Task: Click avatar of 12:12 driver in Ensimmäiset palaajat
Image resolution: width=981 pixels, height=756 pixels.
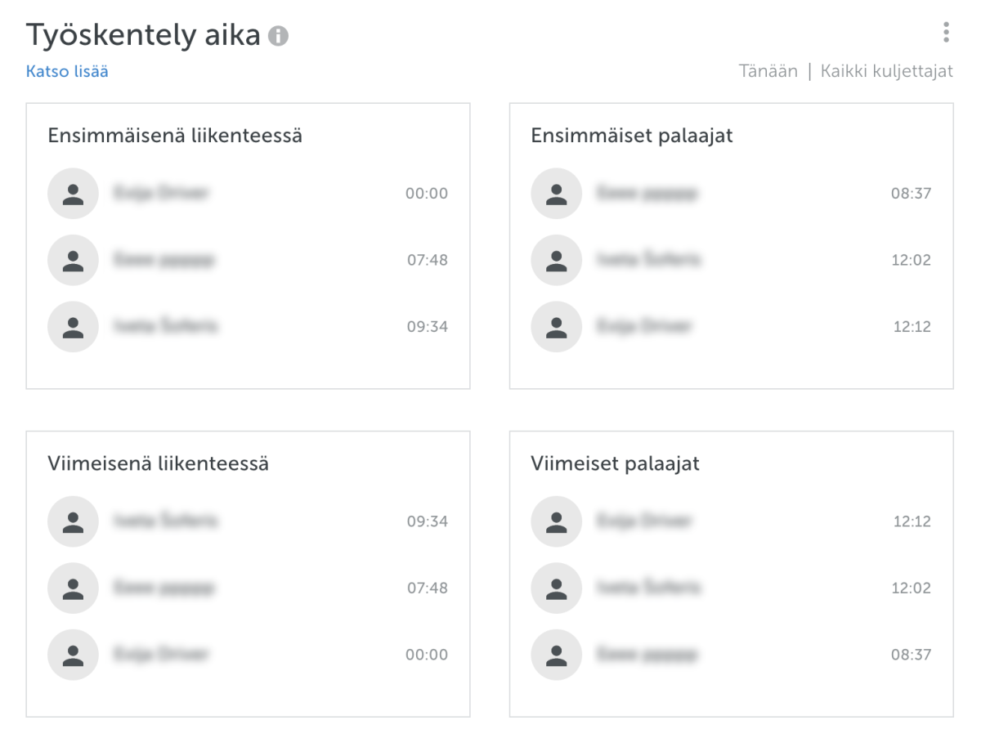Action: pos(556,327)
